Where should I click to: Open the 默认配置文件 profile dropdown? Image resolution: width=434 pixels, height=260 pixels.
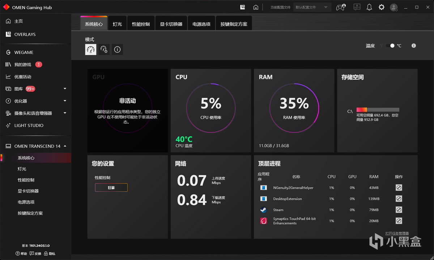312,7
